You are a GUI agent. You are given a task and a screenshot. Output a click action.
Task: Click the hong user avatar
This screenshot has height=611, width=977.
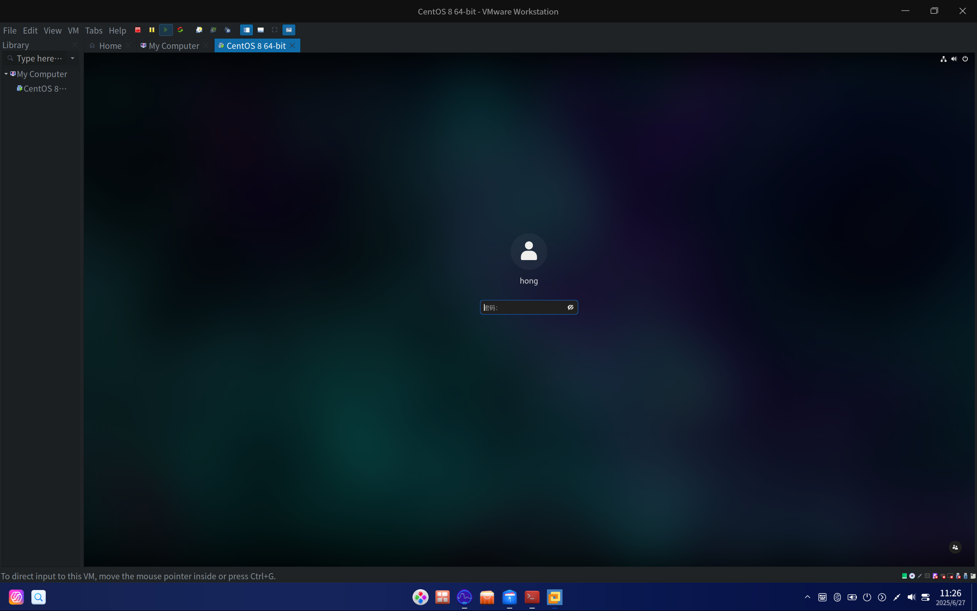tap(529, 251)
